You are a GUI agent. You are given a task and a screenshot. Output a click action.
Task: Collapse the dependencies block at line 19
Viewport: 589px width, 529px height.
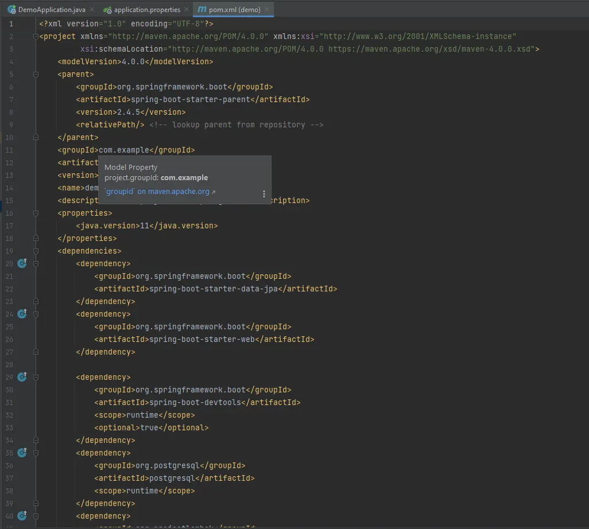pos(36,251)
